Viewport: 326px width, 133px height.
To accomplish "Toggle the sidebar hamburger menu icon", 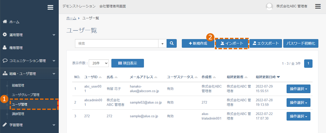I will click(x=50, y=7).
